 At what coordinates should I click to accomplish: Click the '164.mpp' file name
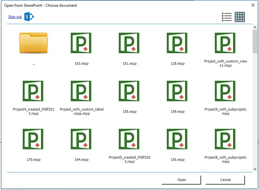point(82,160)
